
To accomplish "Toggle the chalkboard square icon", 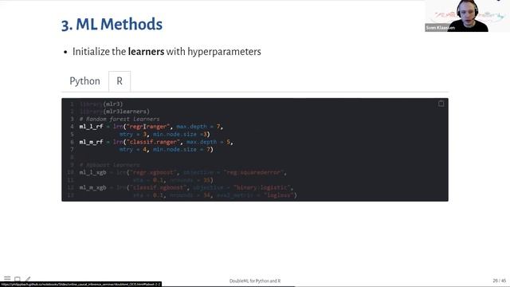I will (x=18, y=279).
